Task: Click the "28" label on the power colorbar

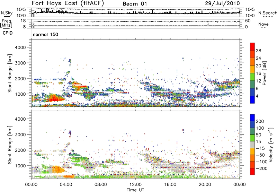Action: tap(258, 51)
